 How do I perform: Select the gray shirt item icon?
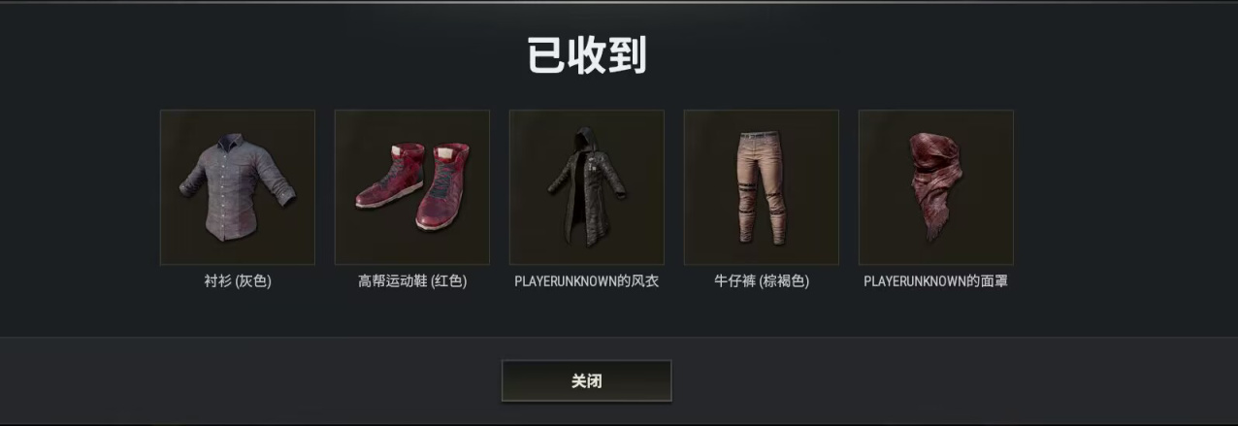(x=238, y=187)
